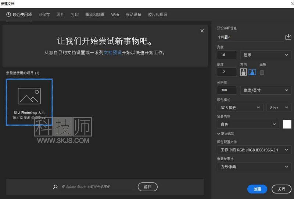Click the 前往 go button
The image size is (294, 199).
pyautogui.click(x=148, y=187)
